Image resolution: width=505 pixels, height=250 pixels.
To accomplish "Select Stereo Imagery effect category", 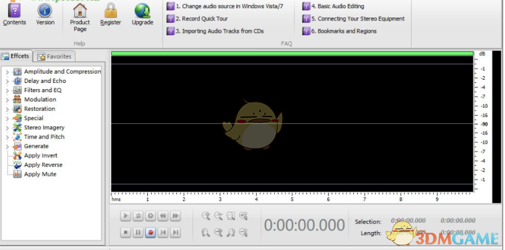I will [x=44, y=127].
